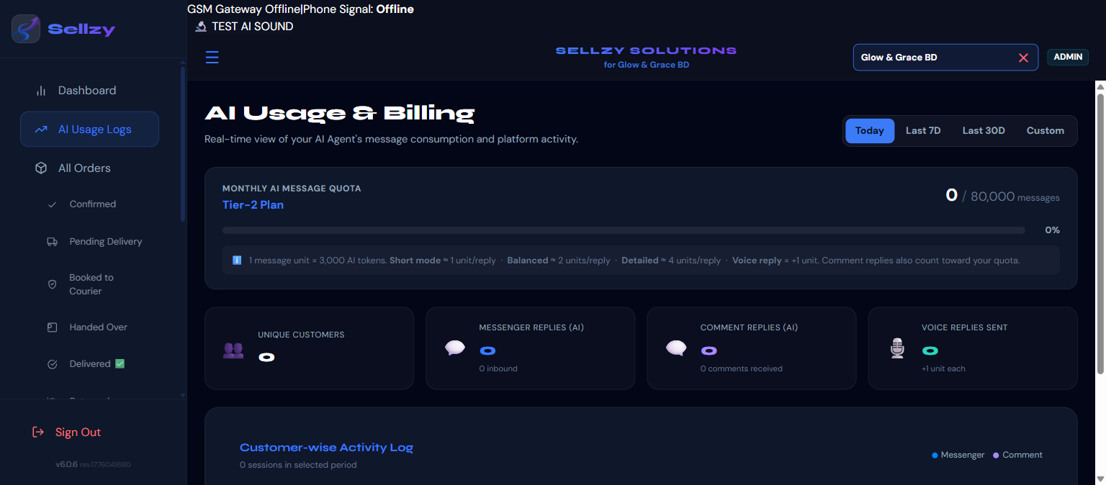Click the Booked to Courier shield icon

[52, 284]
